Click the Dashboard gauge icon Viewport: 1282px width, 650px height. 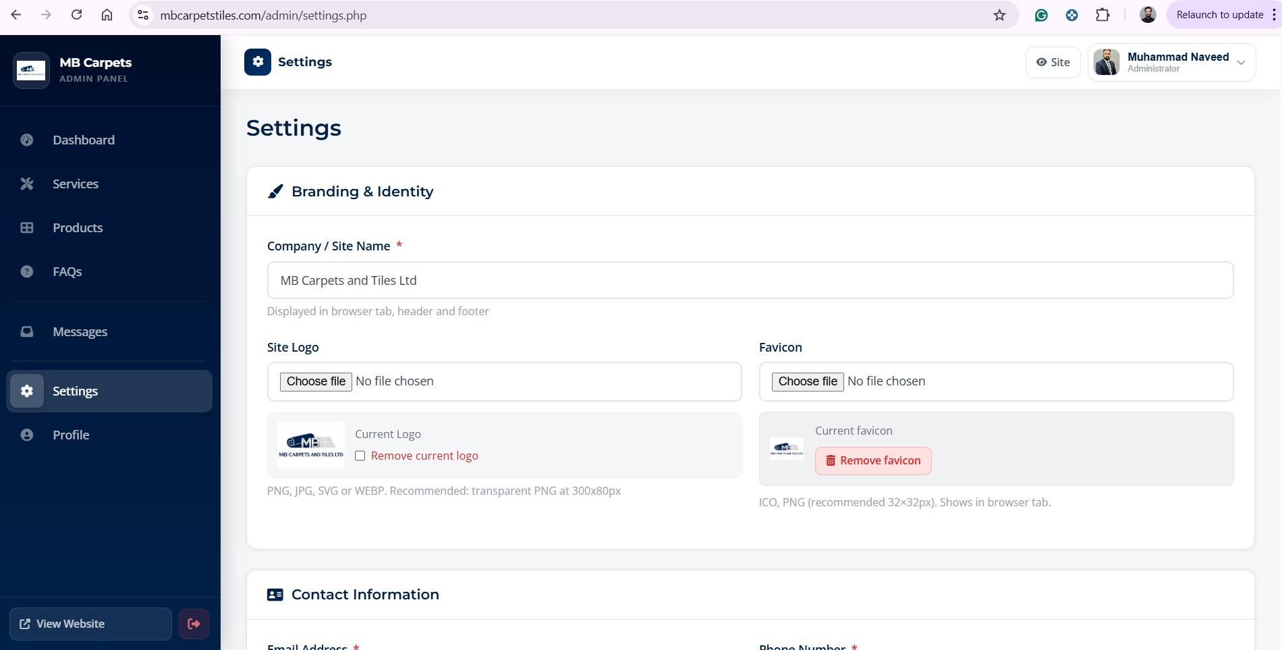27,140
